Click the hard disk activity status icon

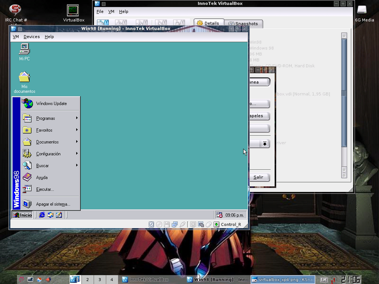pos(151,224)
